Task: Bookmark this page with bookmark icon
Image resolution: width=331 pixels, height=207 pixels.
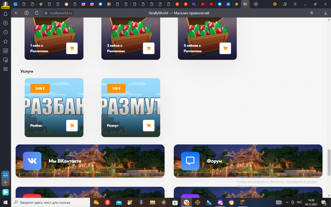Action: point(311,13)
